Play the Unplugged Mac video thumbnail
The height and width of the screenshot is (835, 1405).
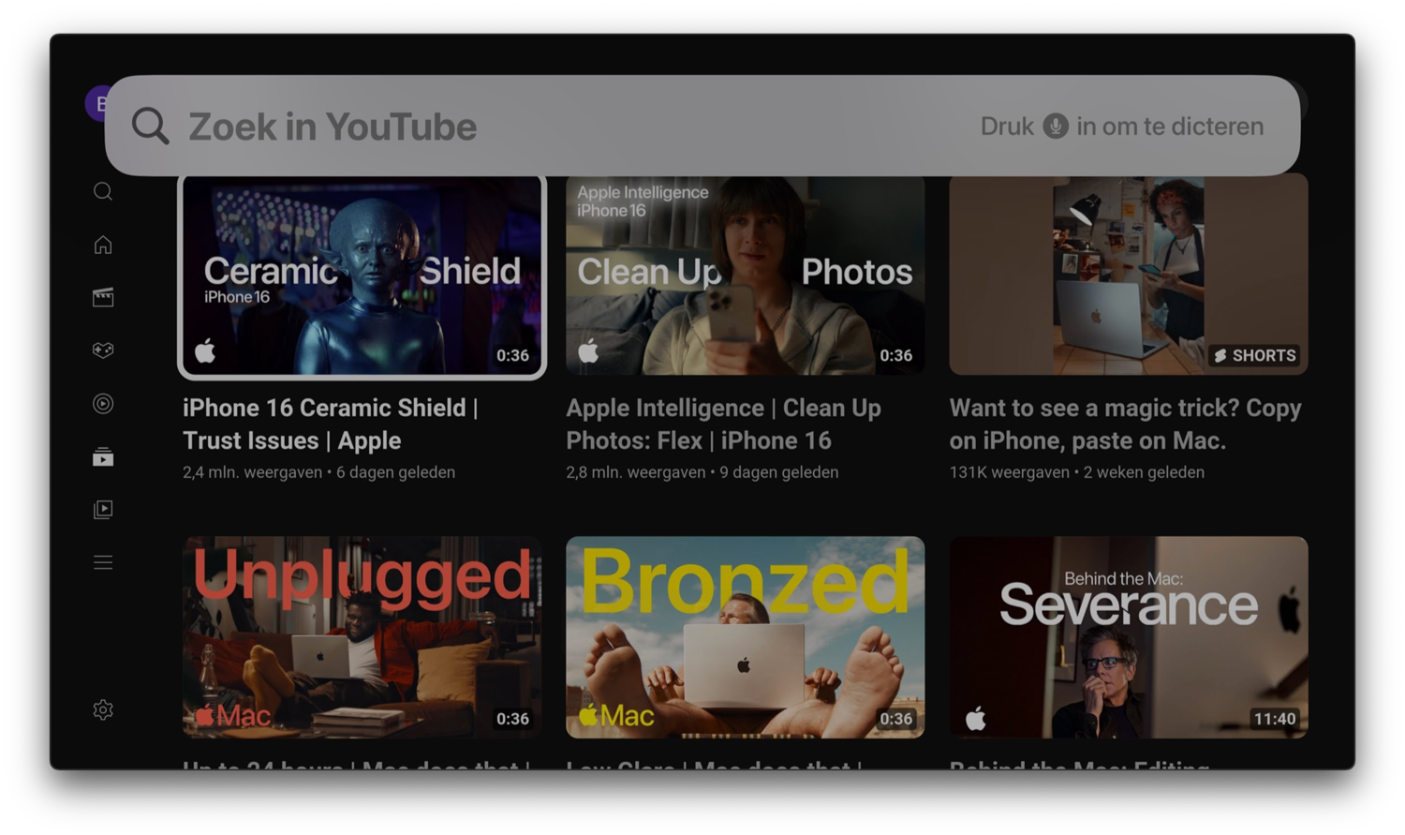click(362, 637)
